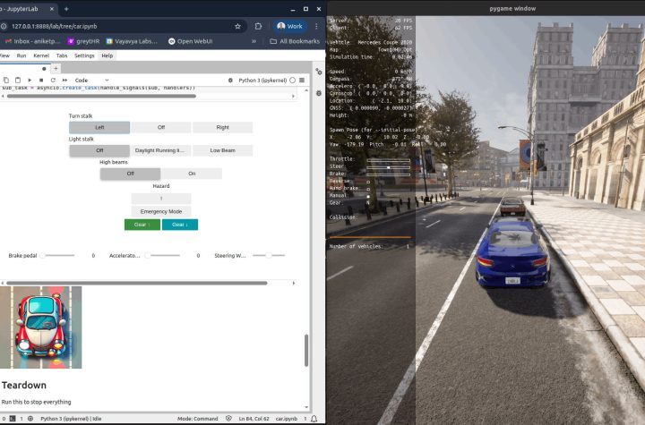645x425 pixels.
Task: Expand hidden bookmarks overflow chevron
Action: click(x=254, y=41)
